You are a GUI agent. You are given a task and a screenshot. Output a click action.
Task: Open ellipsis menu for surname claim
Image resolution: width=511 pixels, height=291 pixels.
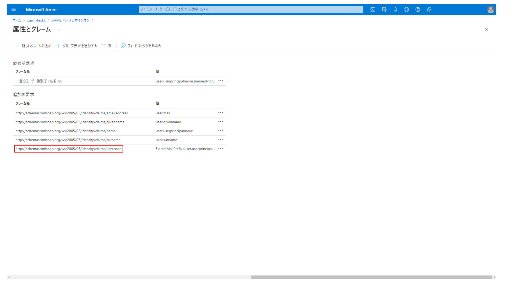coord(221,139)
